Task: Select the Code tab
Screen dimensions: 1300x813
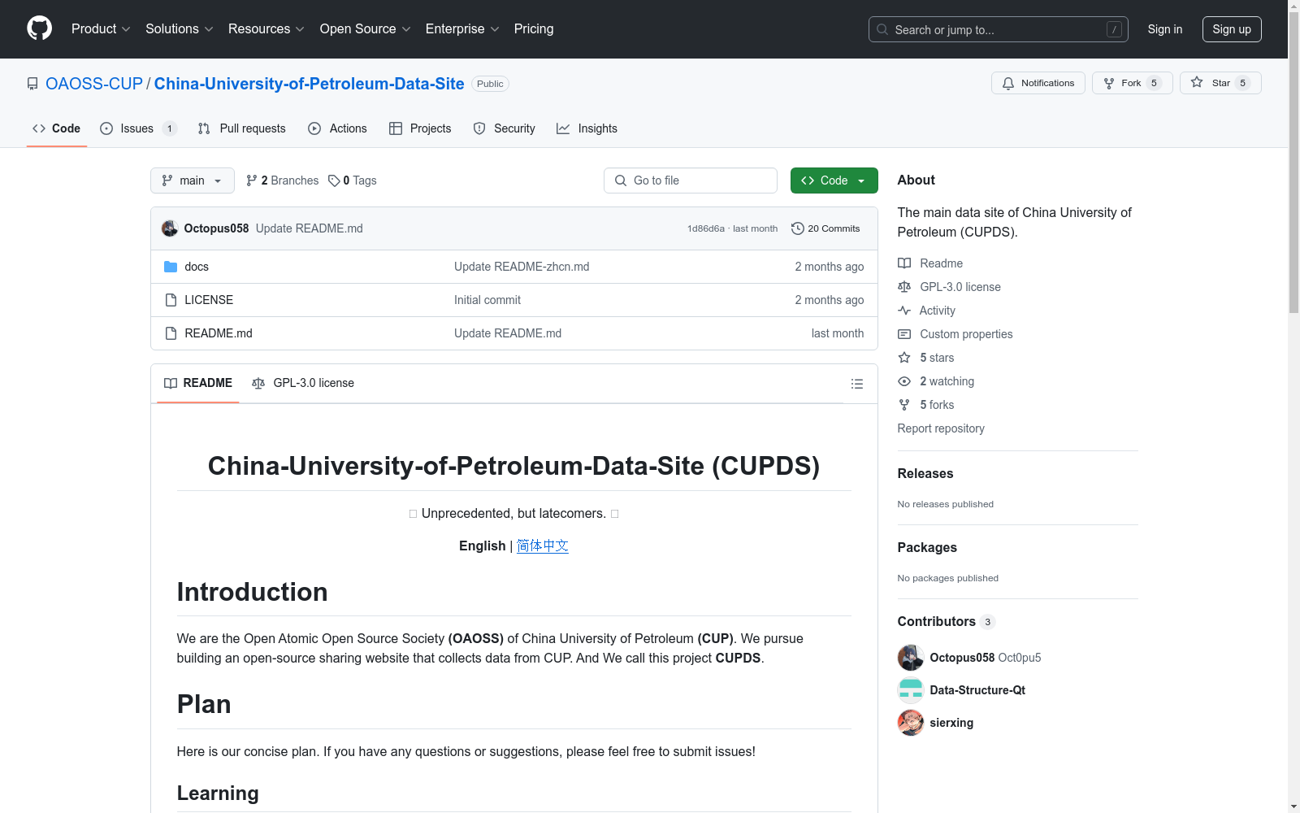Action: tap(57, 128)
